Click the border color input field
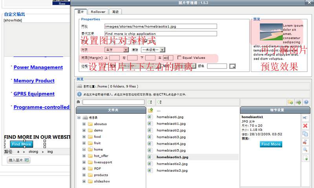The width and height of the screenshot is (314, 188). (217, 66)
